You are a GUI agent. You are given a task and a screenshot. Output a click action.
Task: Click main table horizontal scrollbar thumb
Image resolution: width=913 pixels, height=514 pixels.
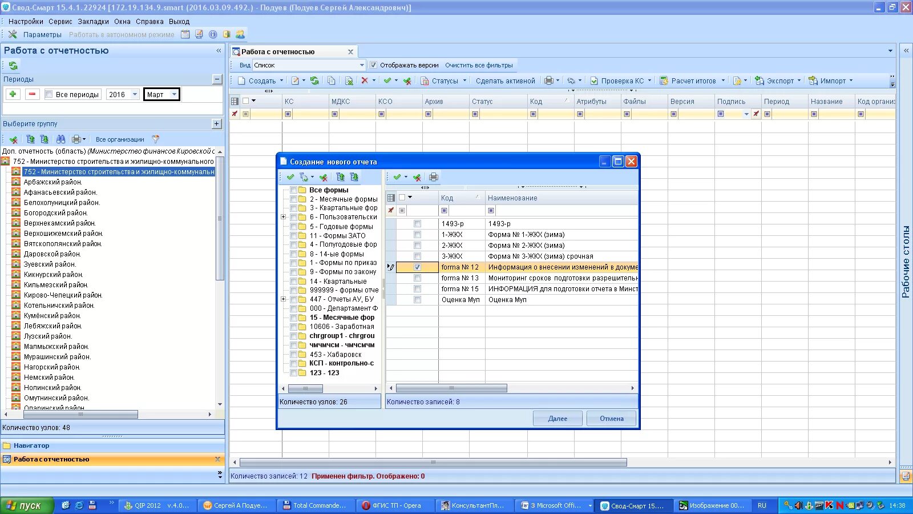(x=433, y=463)
